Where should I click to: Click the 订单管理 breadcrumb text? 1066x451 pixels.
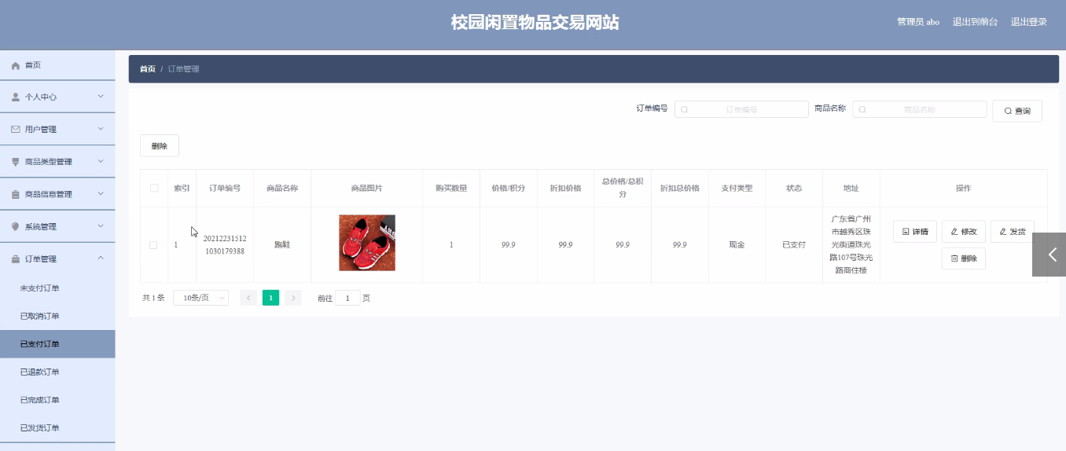coord(183,69)
